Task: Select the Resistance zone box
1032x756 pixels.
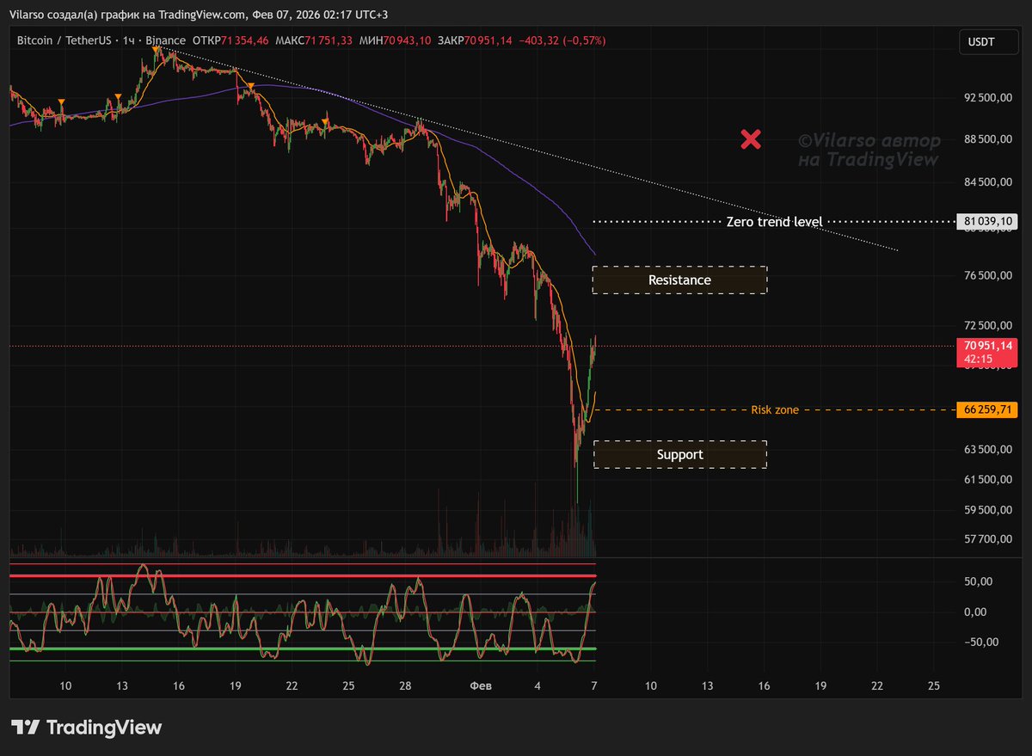Action: pyautogui.click(x=679, y=280)
